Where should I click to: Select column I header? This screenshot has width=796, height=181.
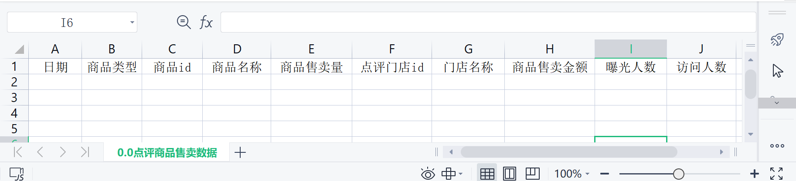(x=631, y=49)
